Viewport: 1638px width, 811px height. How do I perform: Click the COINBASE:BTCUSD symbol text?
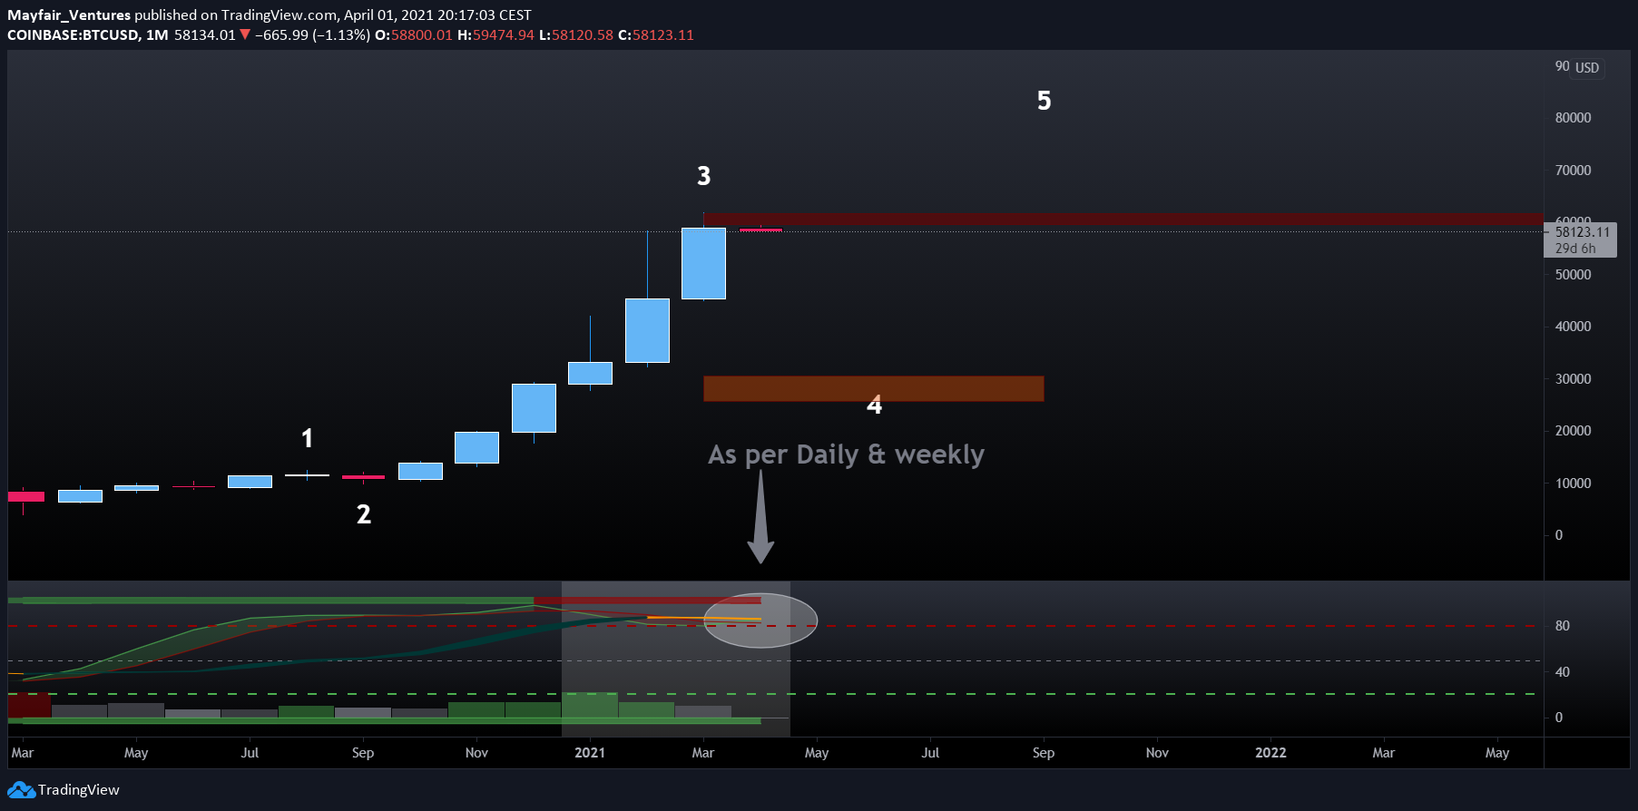click(x=74, y=34)
